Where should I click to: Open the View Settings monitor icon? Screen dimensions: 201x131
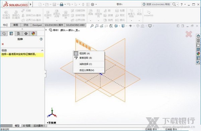pyautogui.click(x=150, y=26)
